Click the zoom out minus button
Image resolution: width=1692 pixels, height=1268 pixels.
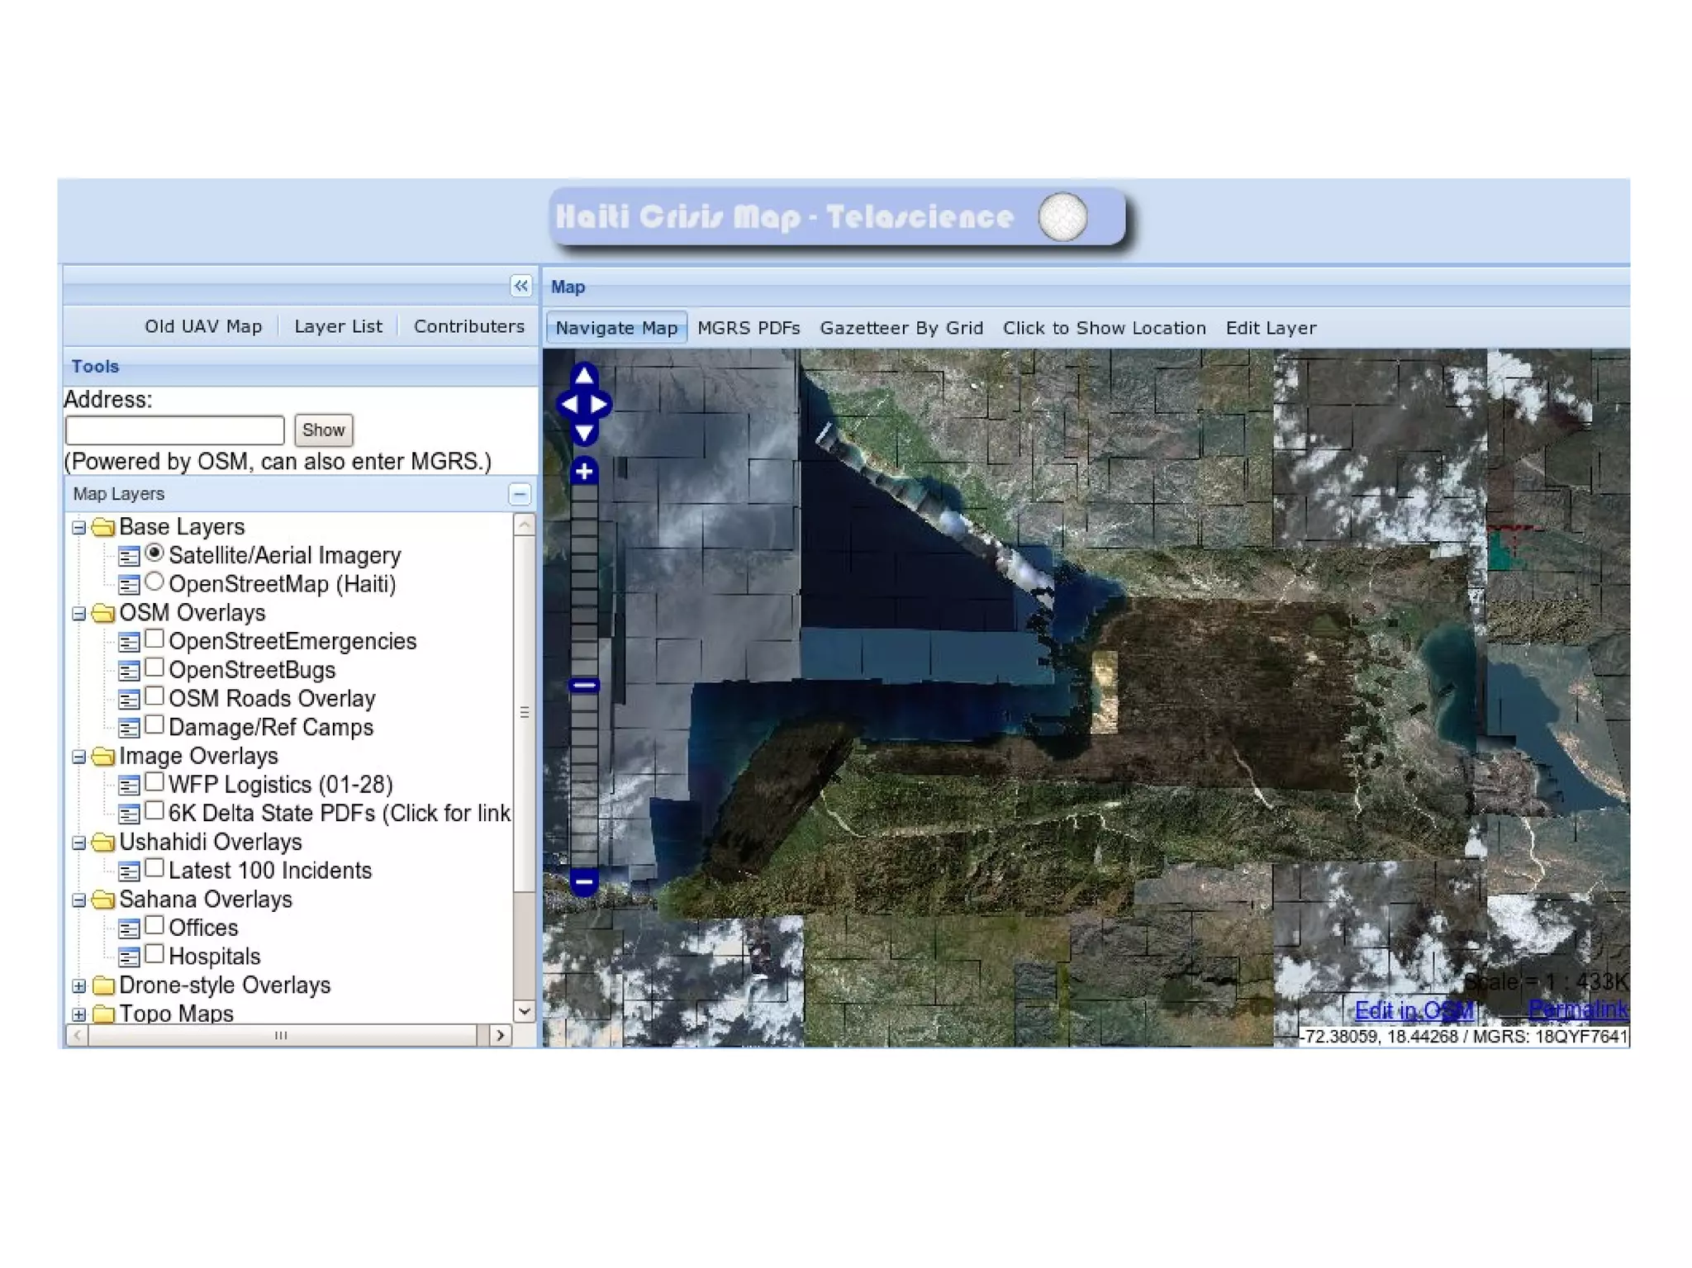coord(584,881)
